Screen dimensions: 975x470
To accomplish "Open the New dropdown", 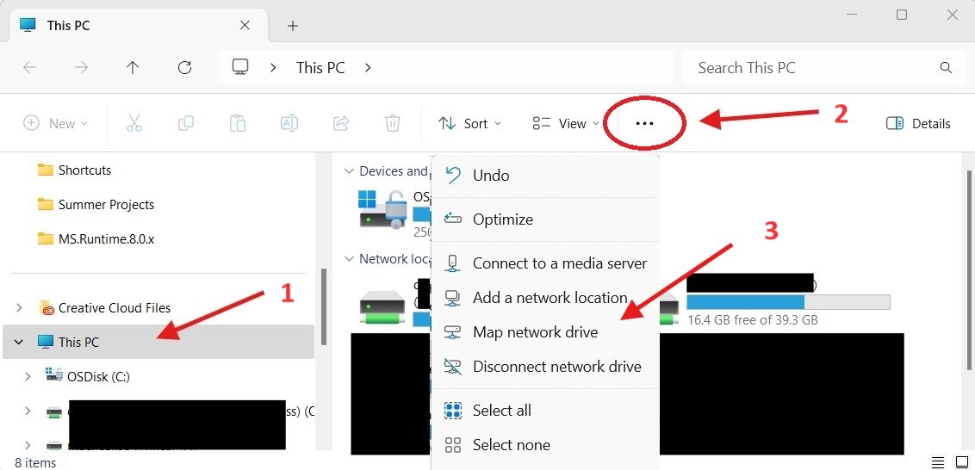I will (x=55, y=123).
